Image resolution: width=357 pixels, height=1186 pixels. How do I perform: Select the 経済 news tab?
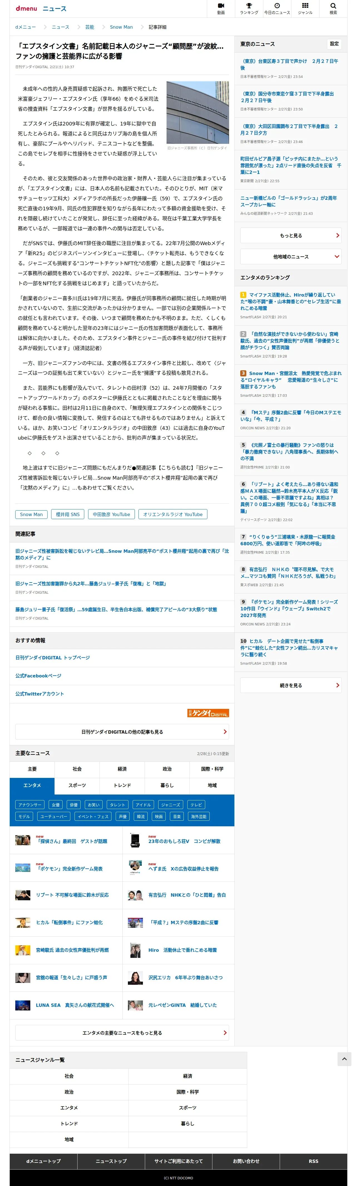click(122, 769)
